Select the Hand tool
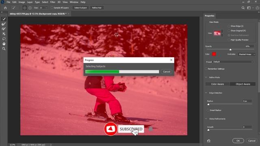This screenshot has height=146, width=260. [4, 44]
